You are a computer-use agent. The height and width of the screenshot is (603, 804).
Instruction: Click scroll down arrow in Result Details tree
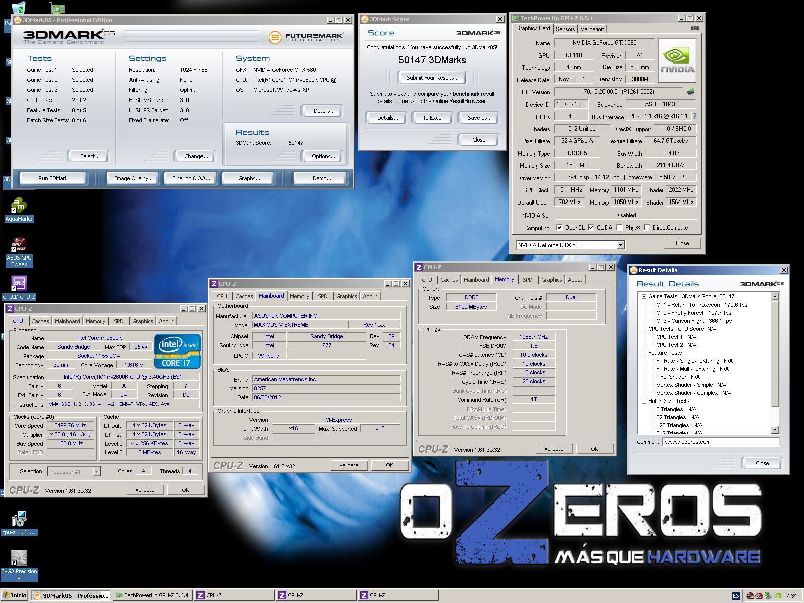coord(775,429)
